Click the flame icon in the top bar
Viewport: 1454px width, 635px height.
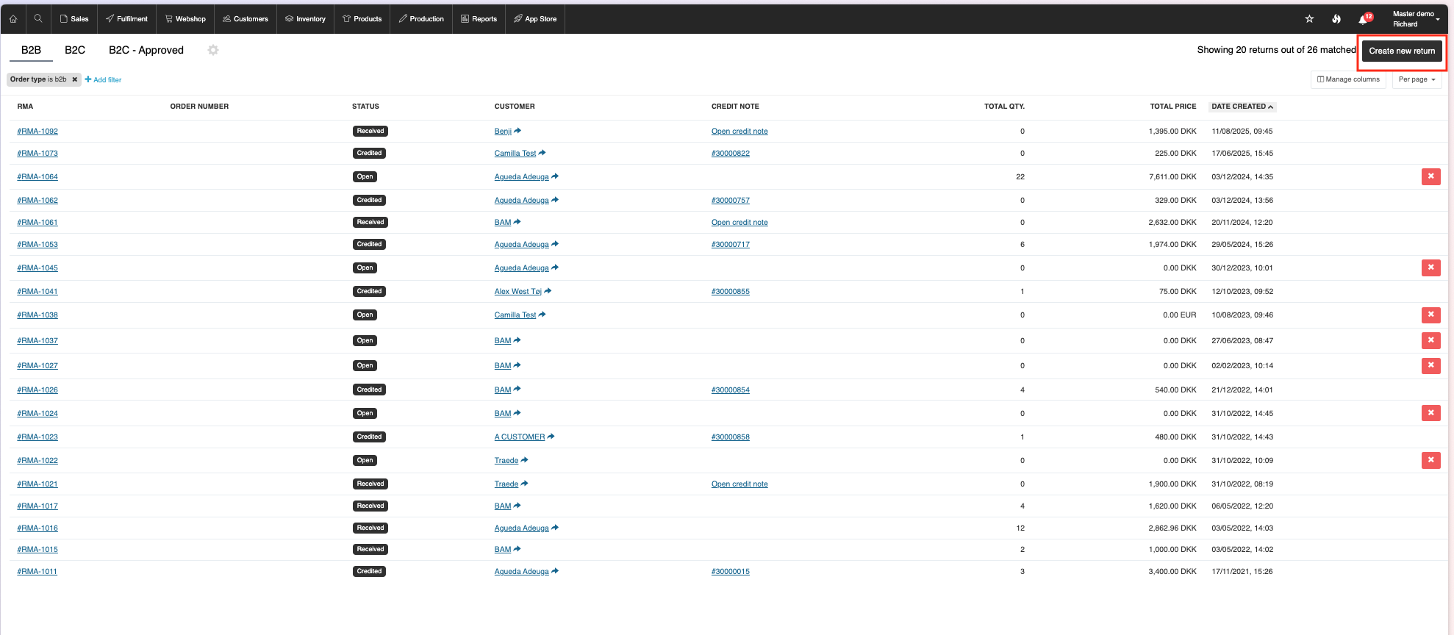coord(1336,19)
